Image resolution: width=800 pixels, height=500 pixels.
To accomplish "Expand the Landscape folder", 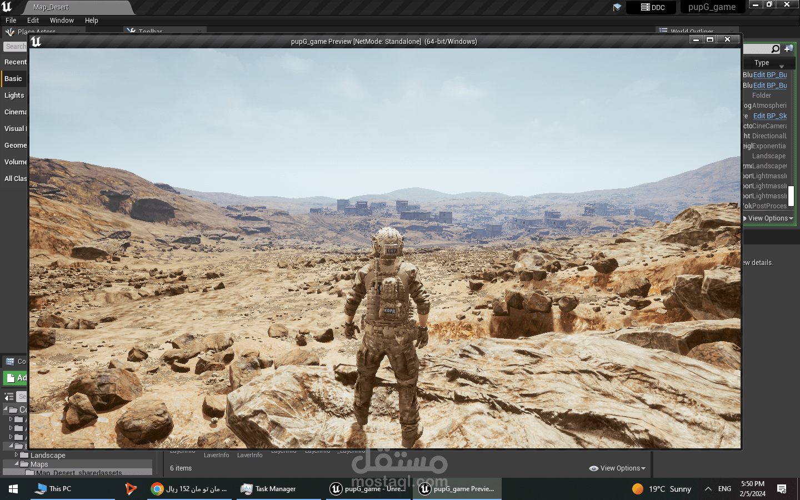I will tap(16, 454).
